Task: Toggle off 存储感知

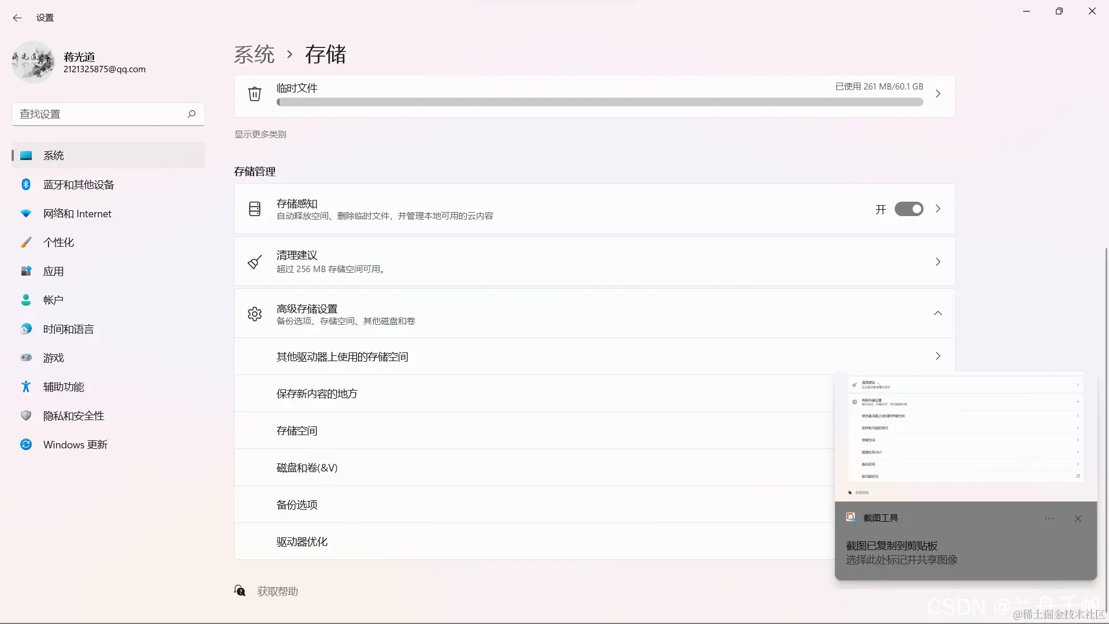Action: click(909, 209)
